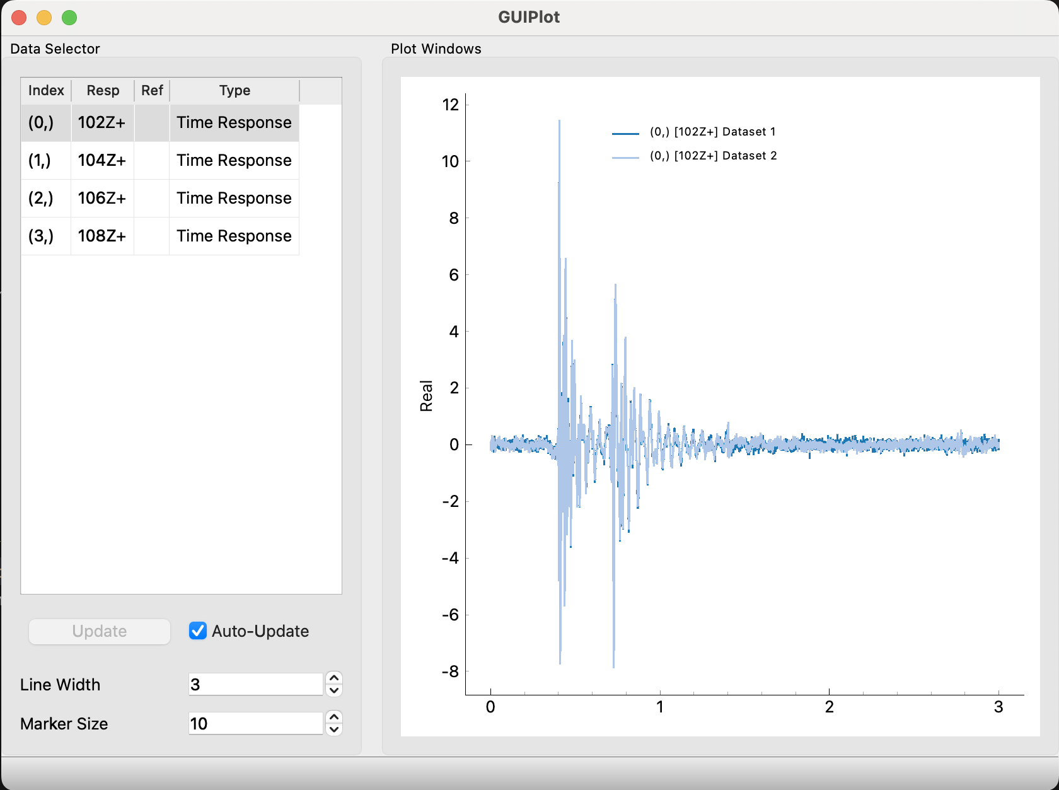Sort by the Ref column header
1059x790 pixels.
(x=152, y=90)
